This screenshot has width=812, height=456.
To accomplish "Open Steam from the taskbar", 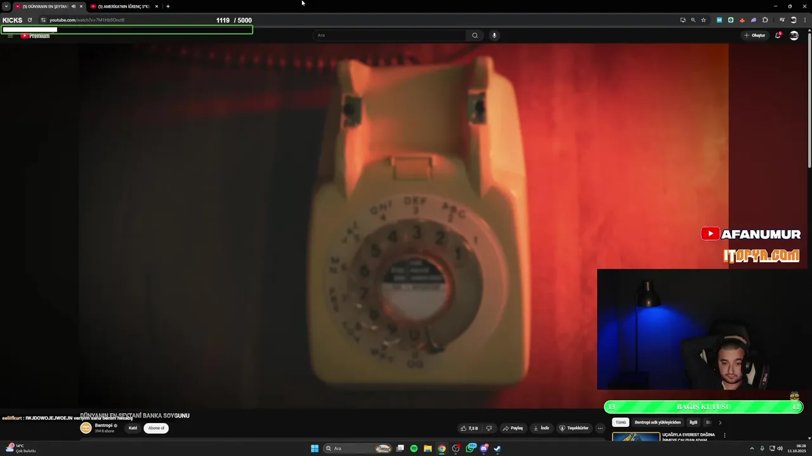I will tap(497, 448).
